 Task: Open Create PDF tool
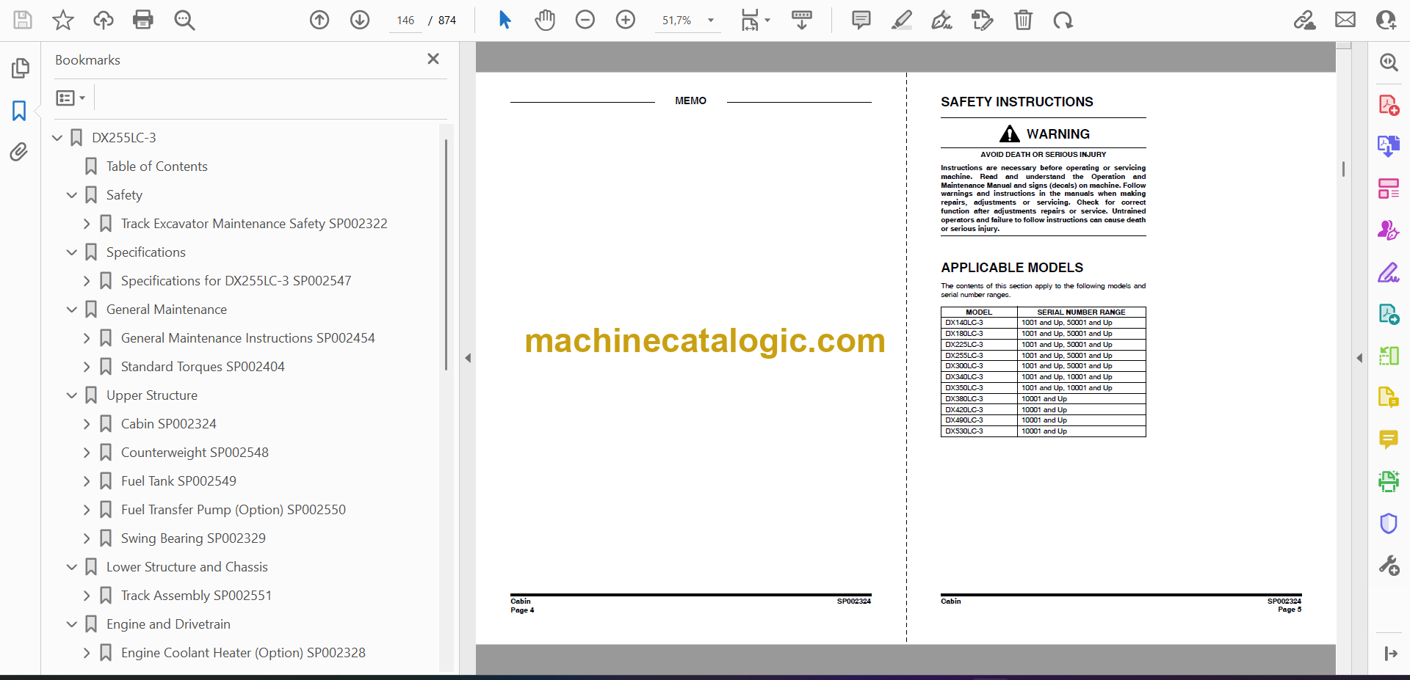[x=1389, y=105]
